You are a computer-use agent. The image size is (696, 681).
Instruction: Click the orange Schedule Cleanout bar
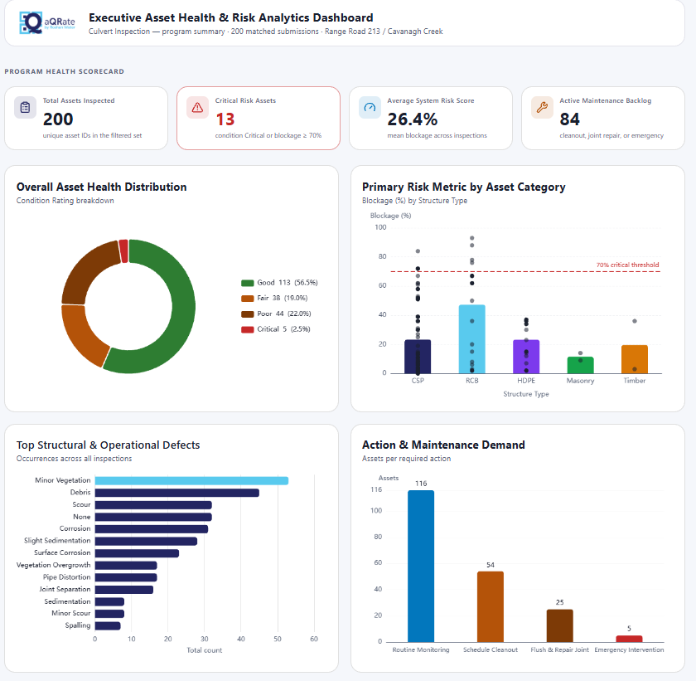click(x=490, y=607)
